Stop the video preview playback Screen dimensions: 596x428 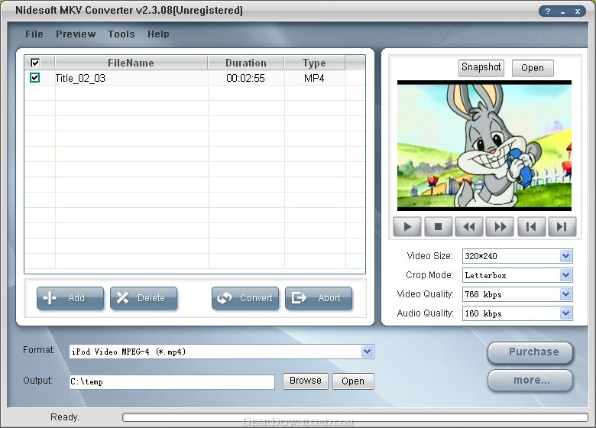click(x=439, y=227)
